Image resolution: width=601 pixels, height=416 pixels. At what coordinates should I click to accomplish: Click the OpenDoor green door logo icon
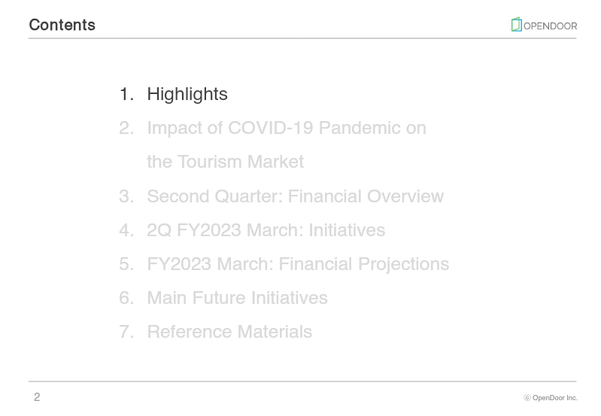tap(516, 25)
